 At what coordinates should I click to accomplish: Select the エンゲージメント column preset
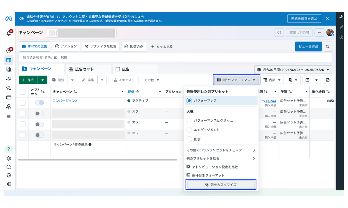tap(190, 130)
